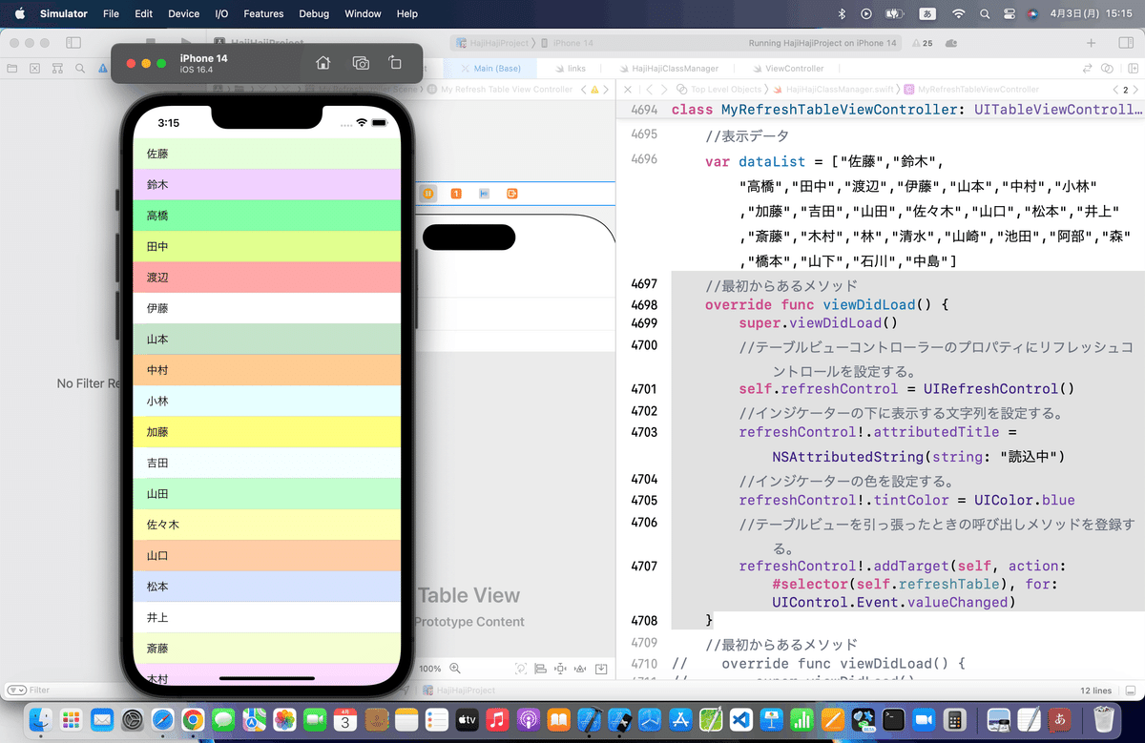The width and height of the screenshot is (1145, 743).
Task: Open Visual Studio Code from the Dock
Action: pos(741,719)
